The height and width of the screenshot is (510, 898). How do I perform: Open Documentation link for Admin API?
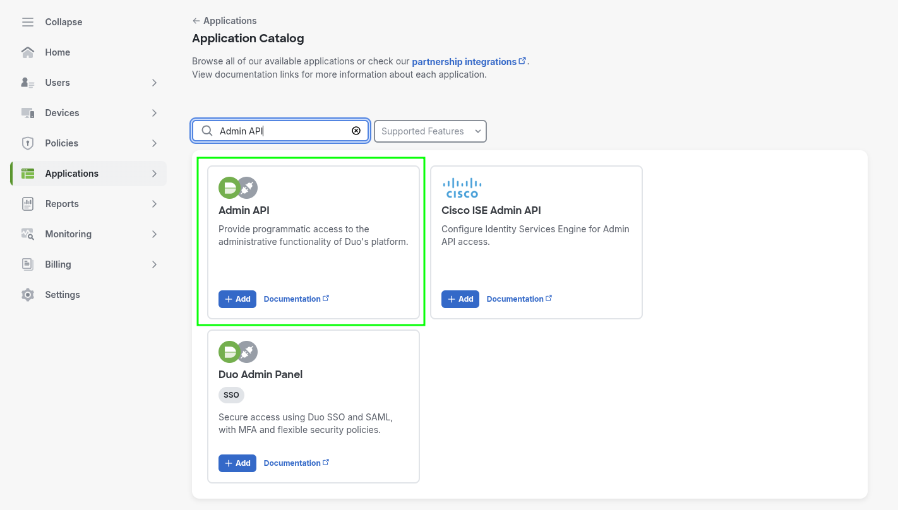[296, 299]
